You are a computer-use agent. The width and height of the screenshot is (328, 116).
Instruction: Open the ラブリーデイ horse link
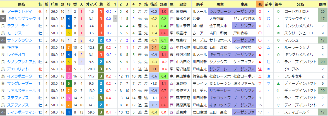[x=17, y=26]
